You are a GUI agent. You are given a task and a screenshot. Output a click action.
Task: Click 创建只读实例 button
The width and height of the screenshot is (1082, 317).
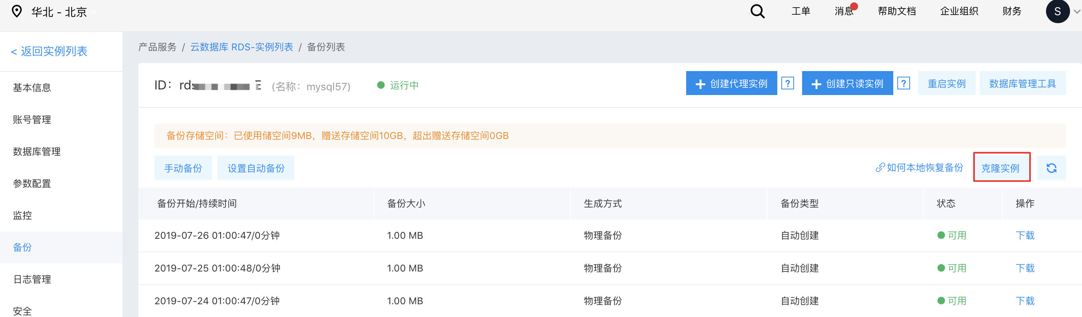tap(847, 83)
